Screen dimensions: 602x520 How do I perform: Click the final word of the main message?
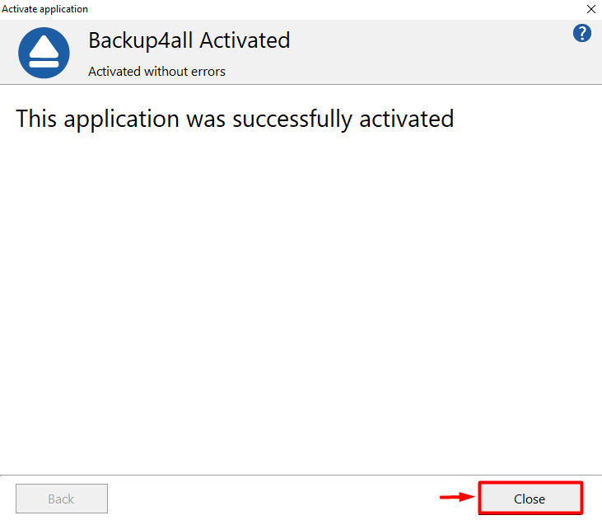407,119
